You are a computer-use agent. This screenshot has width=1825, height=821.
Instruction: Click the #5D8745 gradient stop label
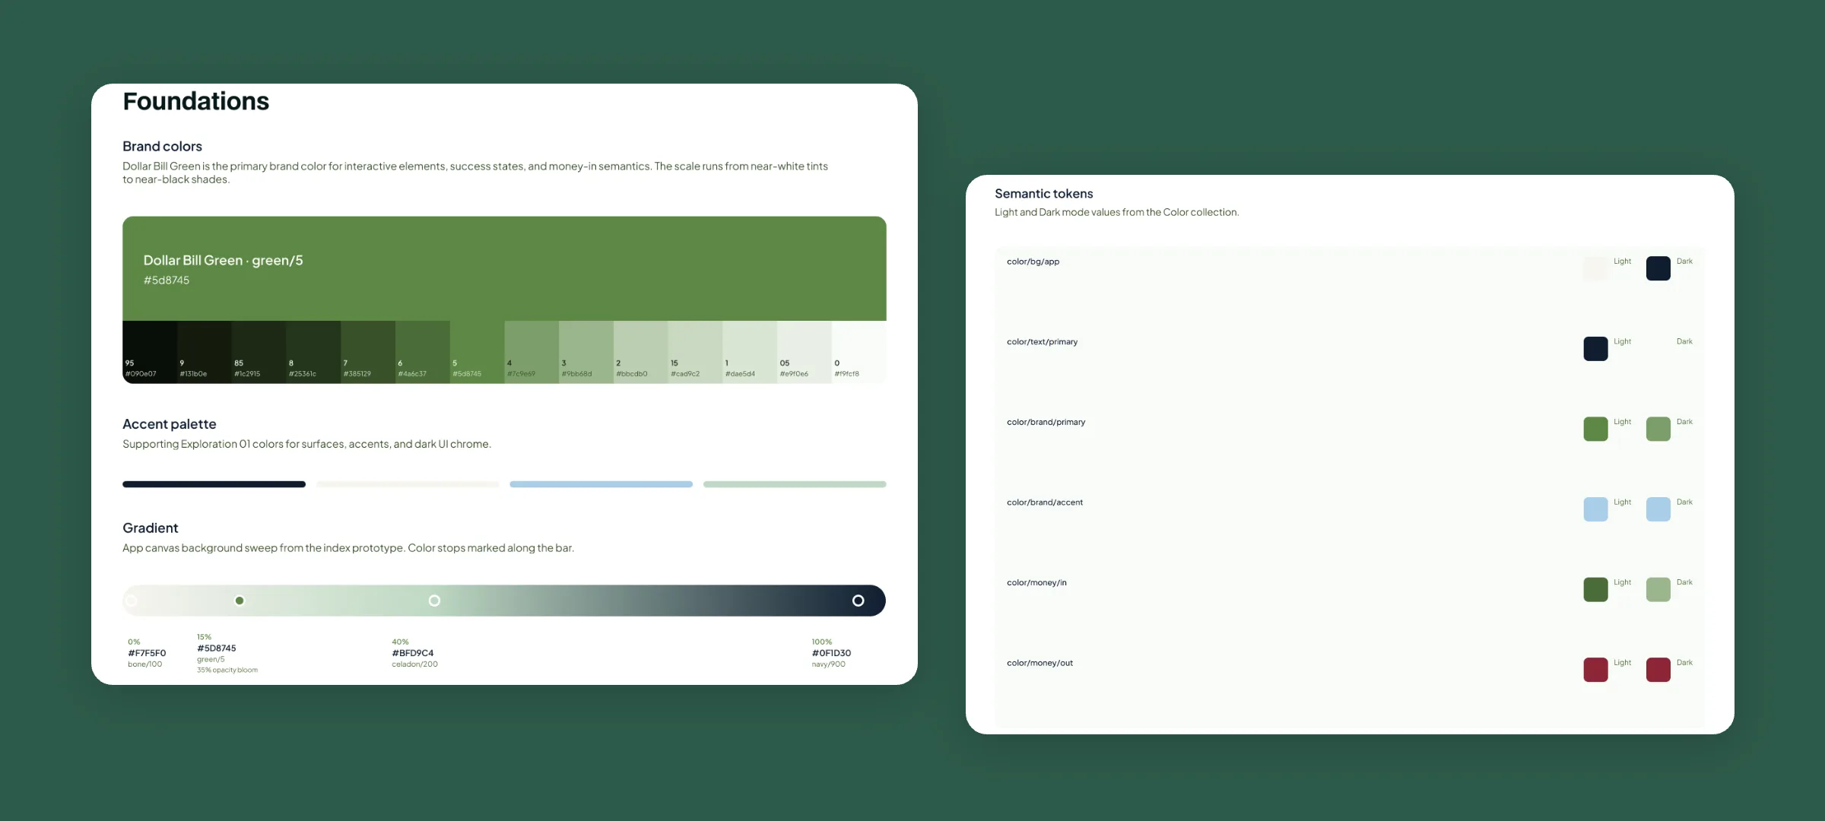tap(217, 648)
